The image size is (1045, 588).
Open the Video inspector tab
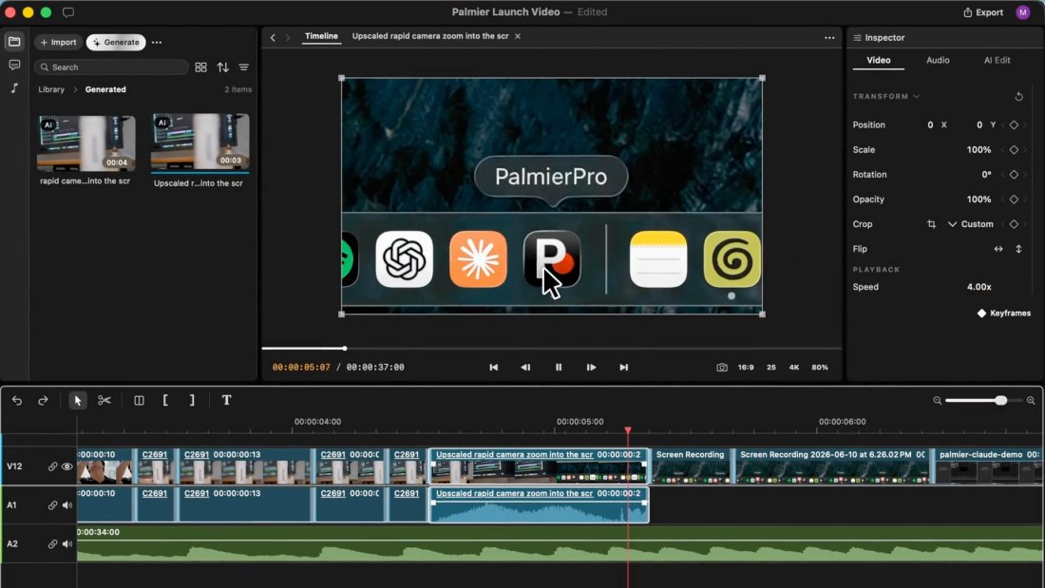(x=879, y=60)
